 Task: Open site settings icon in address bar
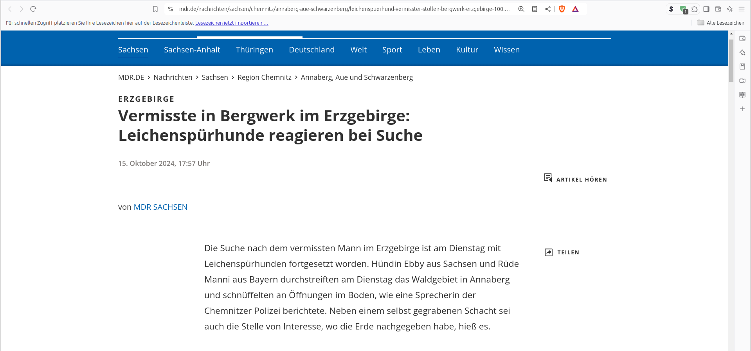(171, 9)
